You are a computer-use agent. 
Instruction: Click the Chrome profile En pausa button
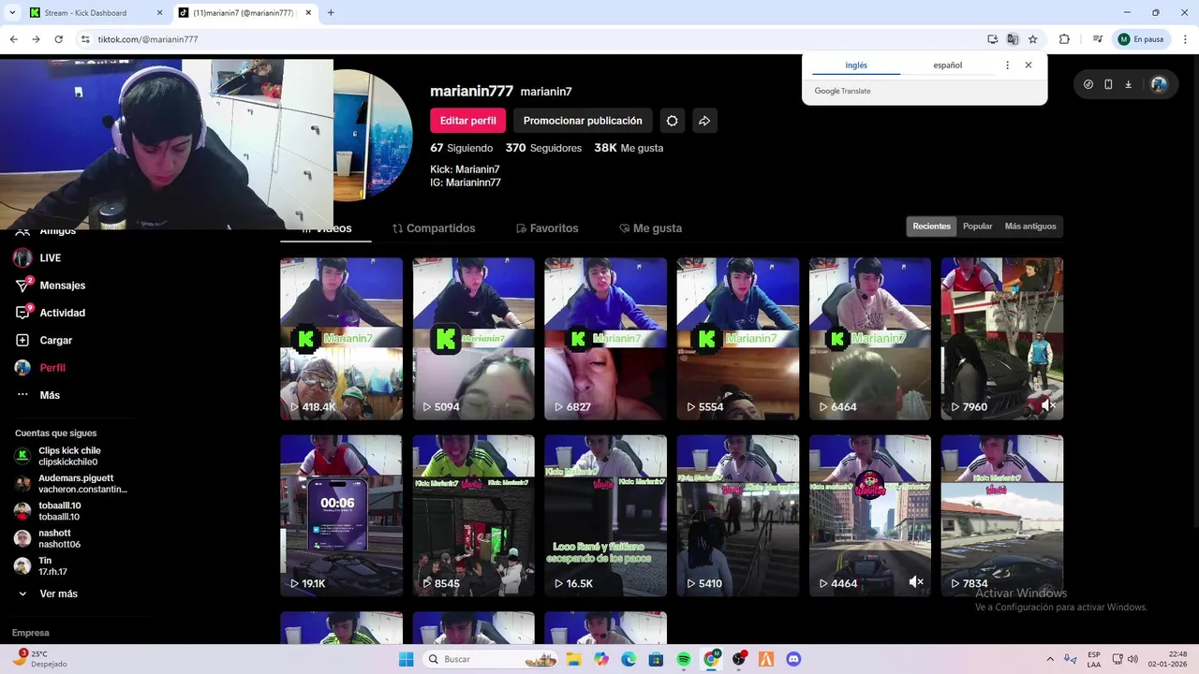click(1141, 39)
